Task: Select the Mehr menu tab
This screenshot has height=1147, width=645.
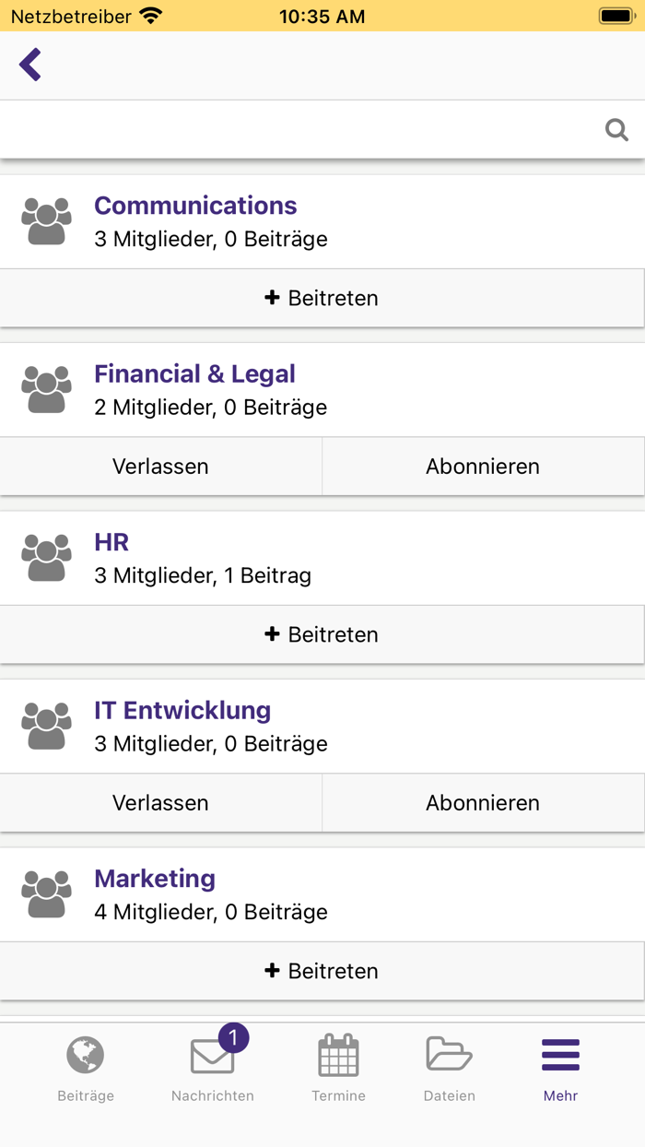Action: pyautogui.click(x=560, y=1070)
